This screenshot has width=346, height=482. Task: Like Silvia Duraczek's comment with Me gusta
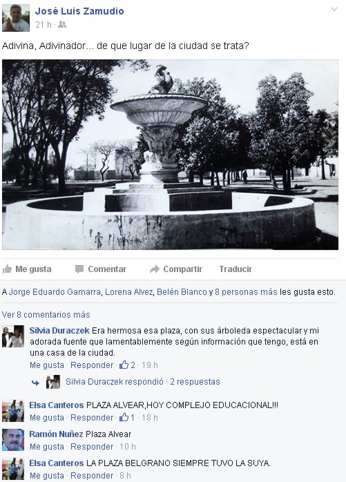pyautogui.click(x=47, y=365)
